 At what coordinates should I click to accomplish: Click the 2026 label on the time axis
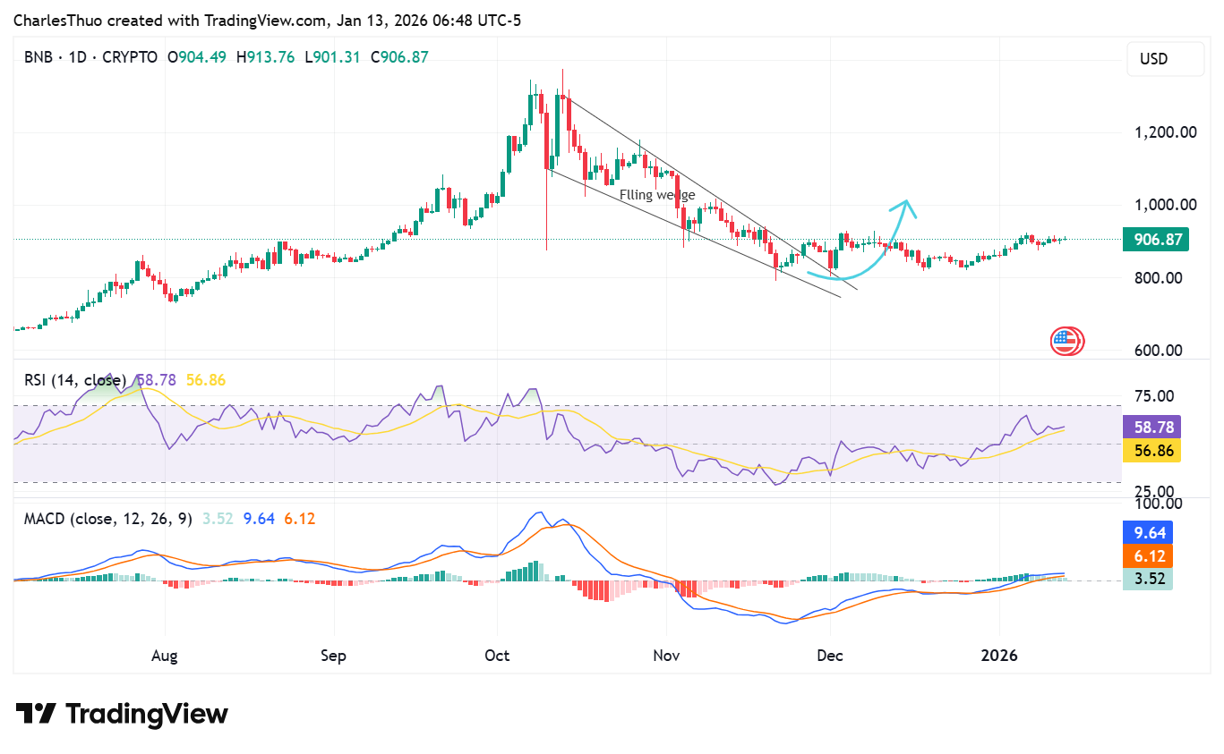click(1000, 655)
